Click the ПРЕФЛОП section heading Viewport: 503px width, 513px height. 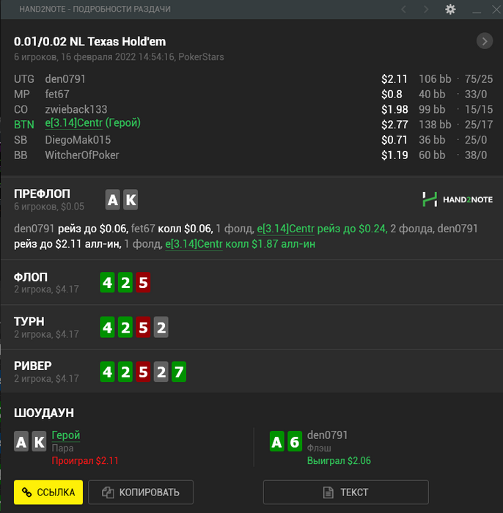pyautogui.click(x=42, y=193)
